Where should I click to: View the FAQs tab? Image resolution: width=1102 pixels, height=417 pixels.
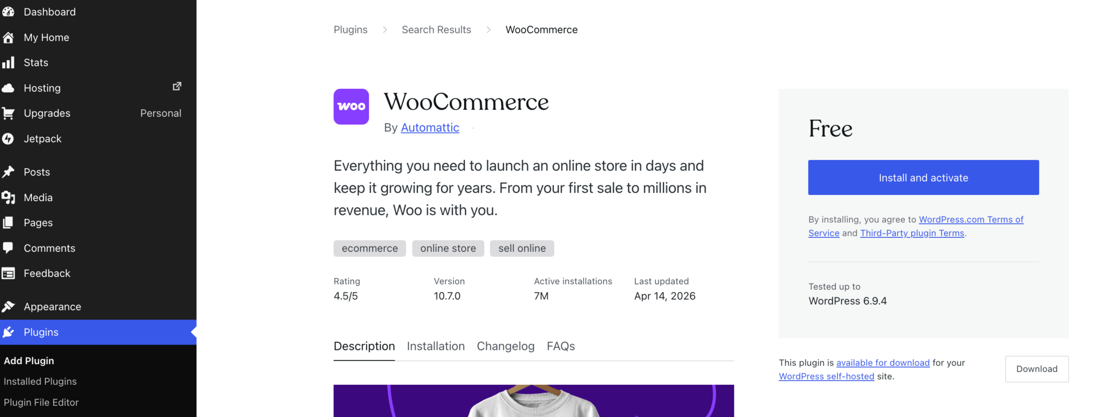560,347
